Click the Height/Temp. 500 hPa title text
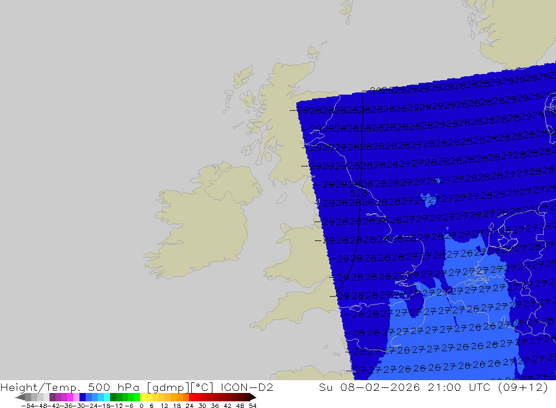The height and width of the screenshot is (408, 556). (70, 387)
